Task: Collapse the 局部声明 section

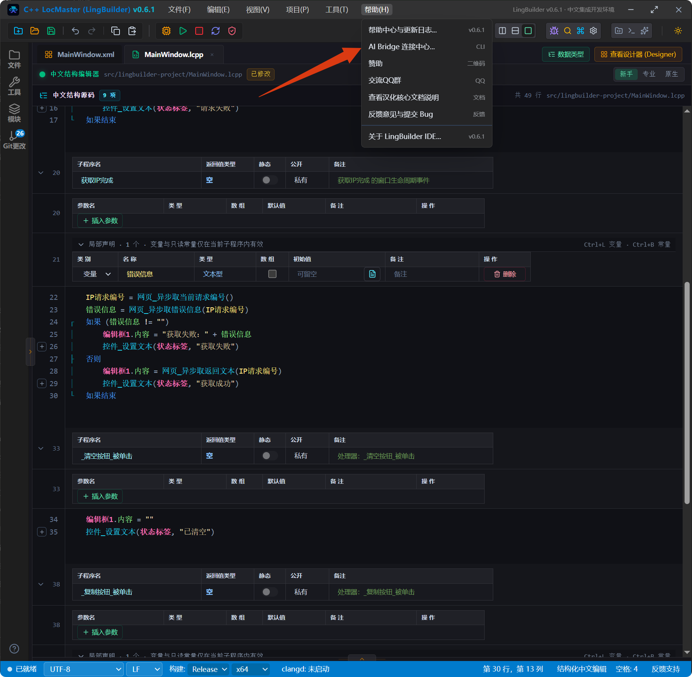Action: (x=81, y=244)
